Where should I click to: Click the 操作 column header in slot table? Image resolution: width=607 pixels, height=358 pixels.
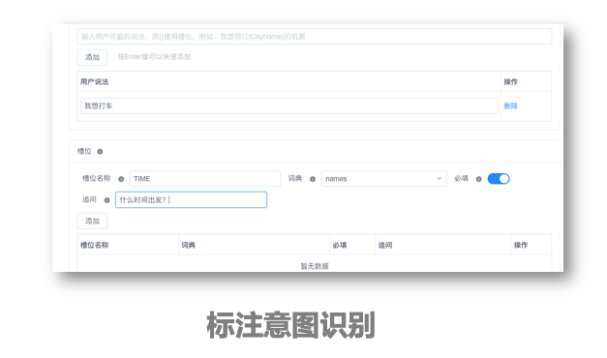click(521, 245)
